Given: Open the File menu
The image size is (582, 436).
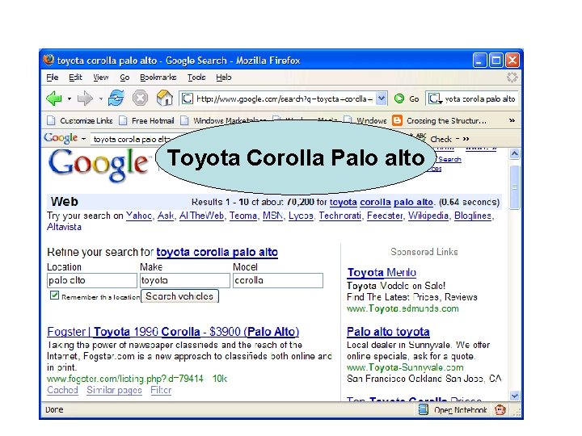Looking at the screenshot, I should click(53, 78).
